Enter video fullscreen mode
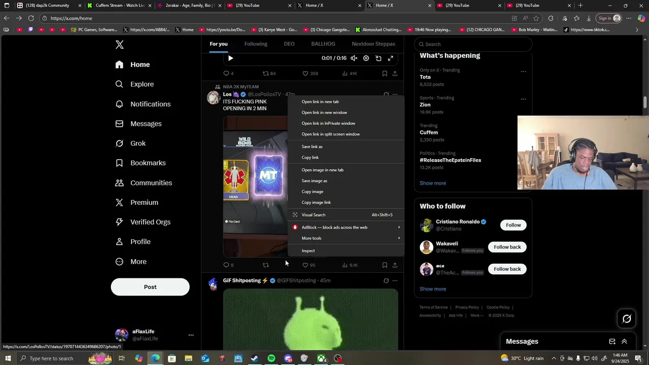 coord(390,58)
